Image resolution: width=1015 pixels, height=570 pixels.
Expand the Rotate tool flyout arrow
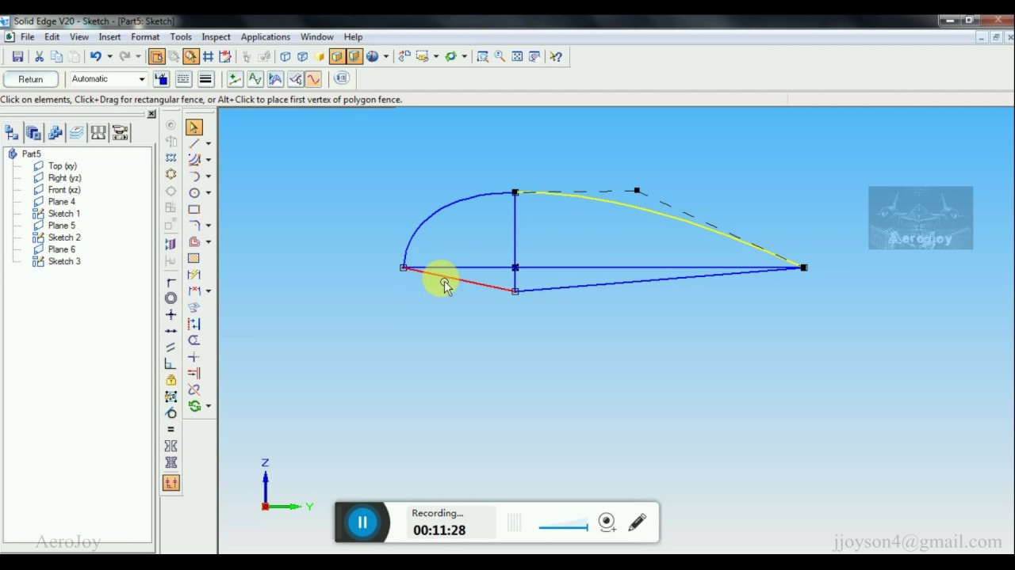[208, 406]
